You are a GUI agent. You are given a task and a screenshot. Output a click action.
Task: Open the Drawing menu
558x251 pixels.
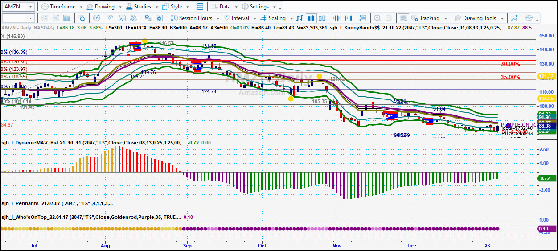(101, 7)
